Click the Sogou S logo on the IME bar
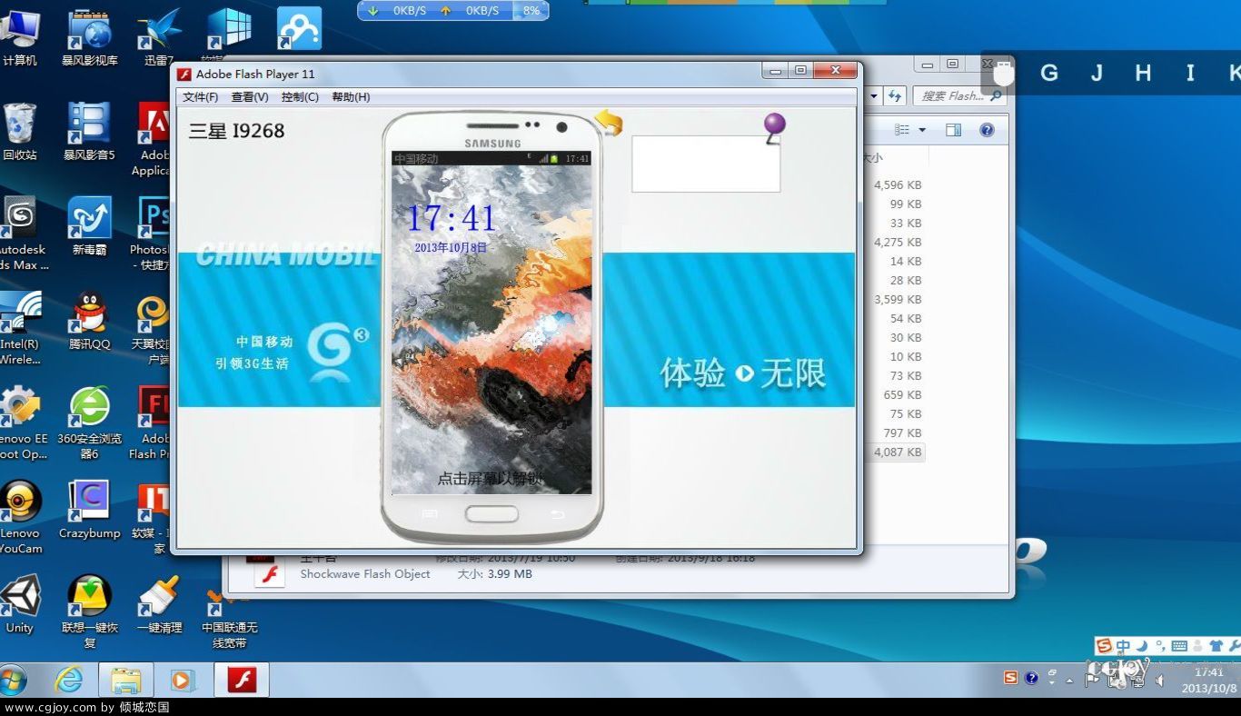 [1104, 646]
